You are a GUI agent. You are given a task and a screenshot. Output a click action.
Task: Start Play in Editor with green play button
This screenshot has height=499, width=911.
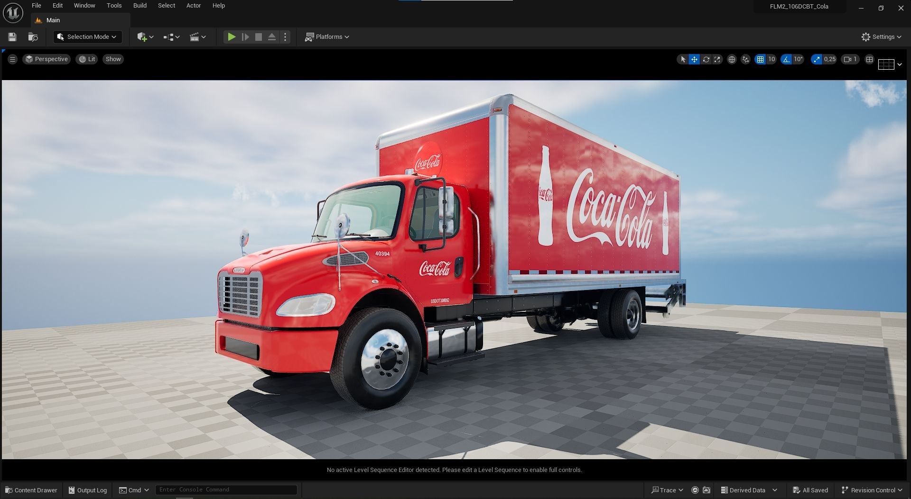tap(232, 37)
